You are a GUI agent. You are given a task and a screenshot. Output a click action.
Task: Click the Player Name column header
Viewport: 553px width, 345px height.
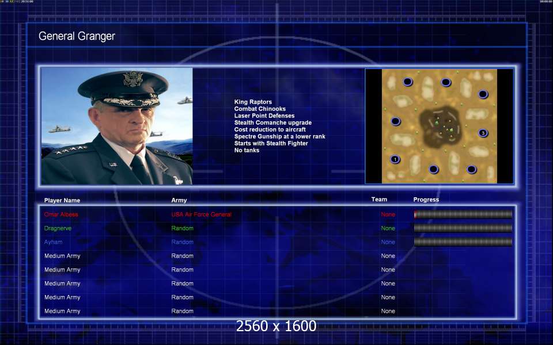[x=62, y=200]
